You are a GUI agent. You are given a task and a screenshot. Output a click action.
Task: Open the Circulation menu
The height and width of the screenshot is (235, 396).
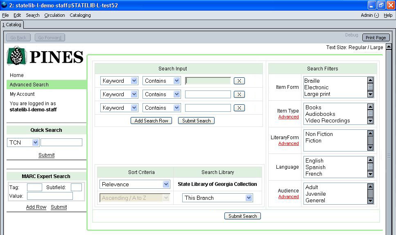point(54,15)
